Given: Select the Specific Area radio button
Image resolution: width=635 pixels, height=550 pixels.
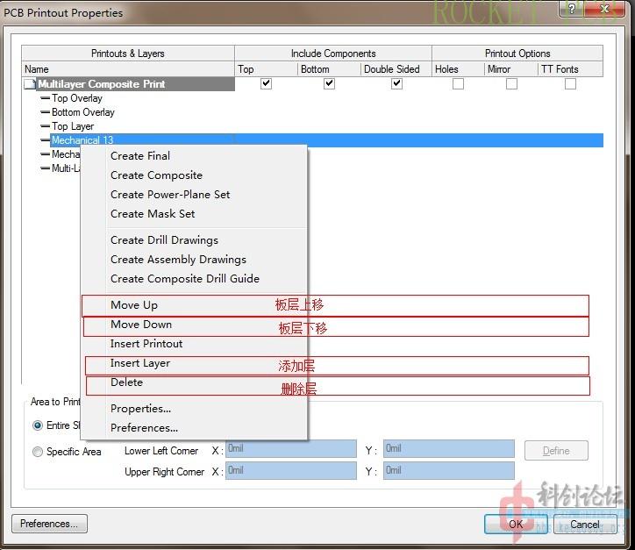Looking at the screenshot, I should pos(38,452).
